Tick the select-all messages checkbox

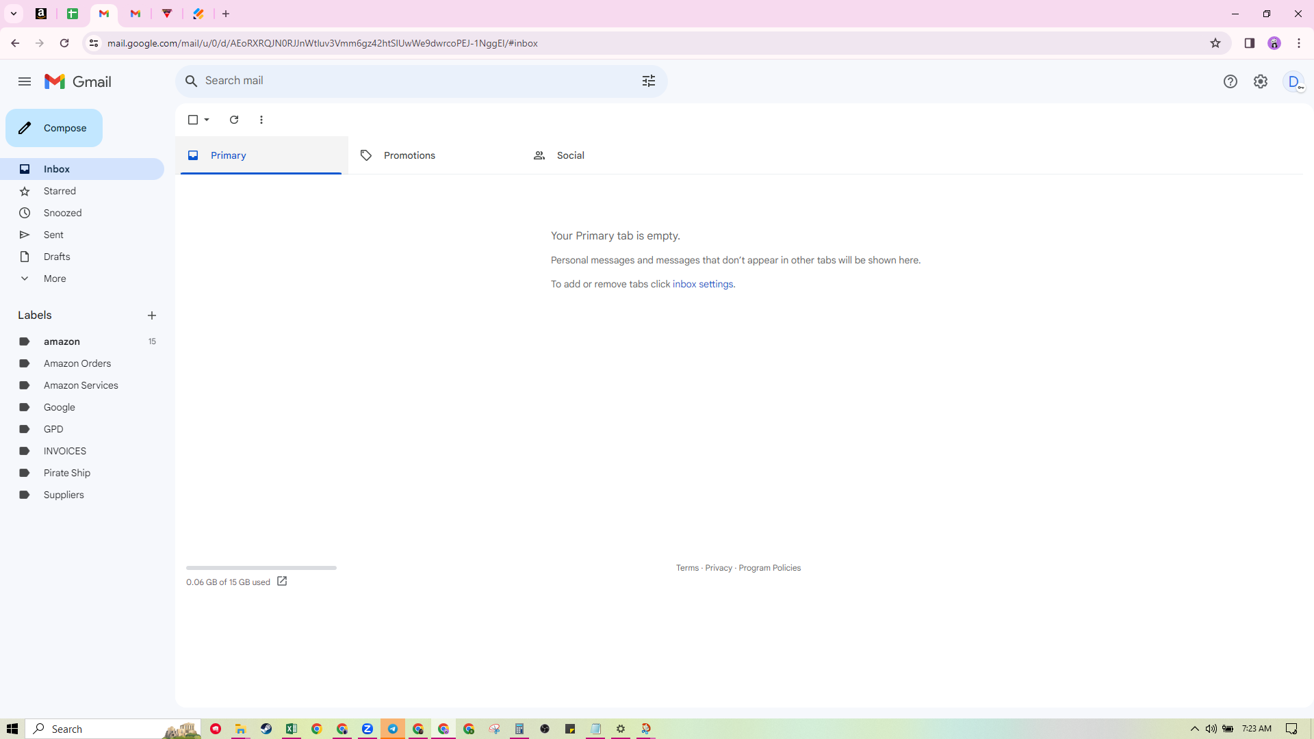(193, 120)
